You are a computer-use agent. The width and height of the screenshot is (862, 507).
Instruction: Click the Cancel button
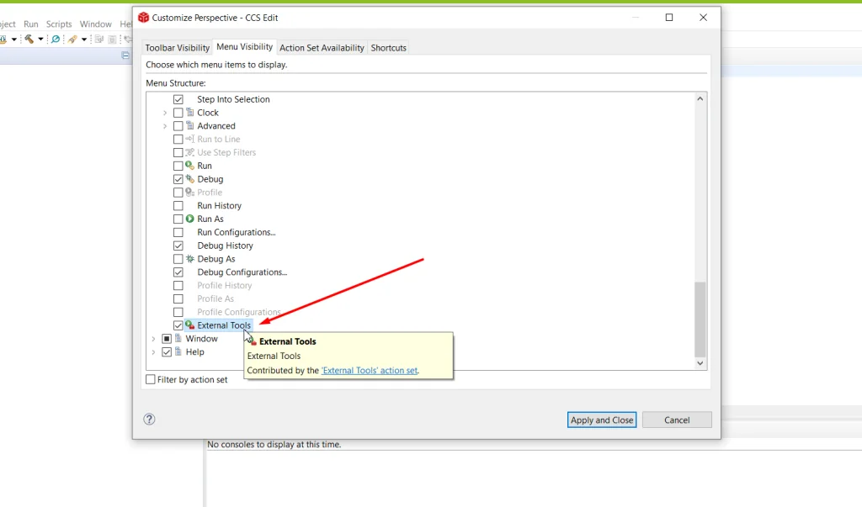[x=677, y=420]
